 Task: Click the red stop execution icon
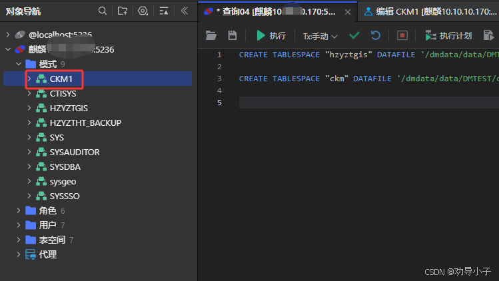[x=402, y=35]
